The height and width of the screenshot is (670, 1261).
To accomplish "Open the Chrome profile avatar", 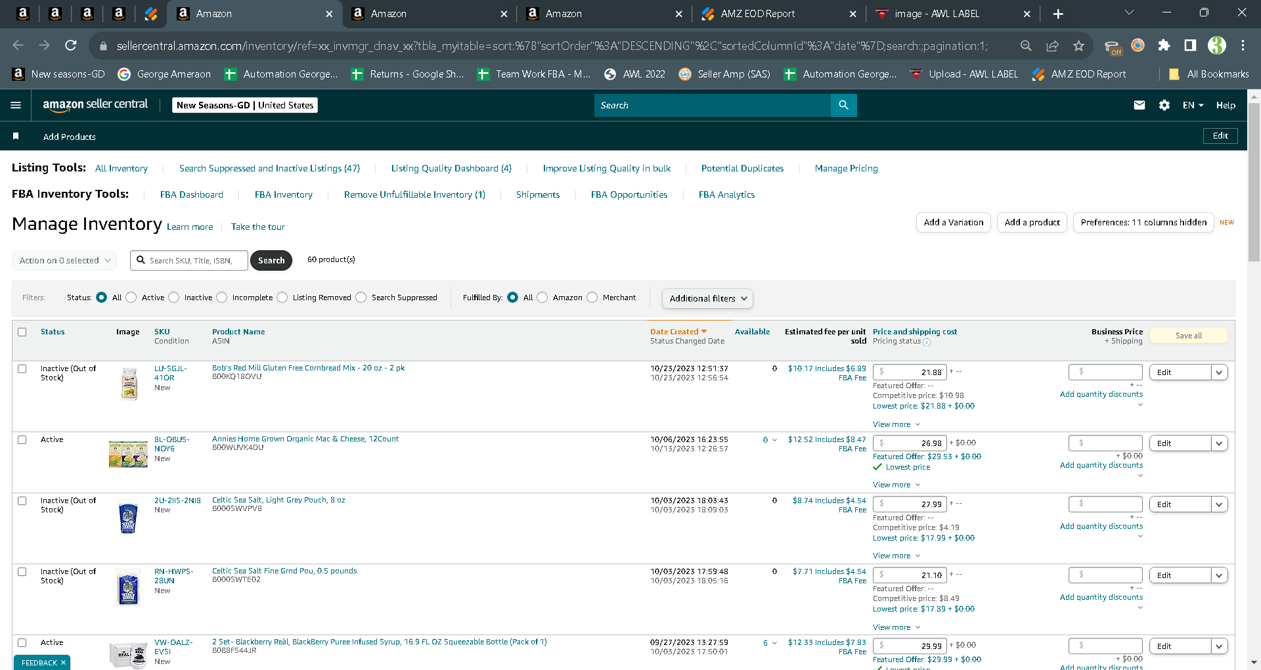I will click(x=1217, y=45).
